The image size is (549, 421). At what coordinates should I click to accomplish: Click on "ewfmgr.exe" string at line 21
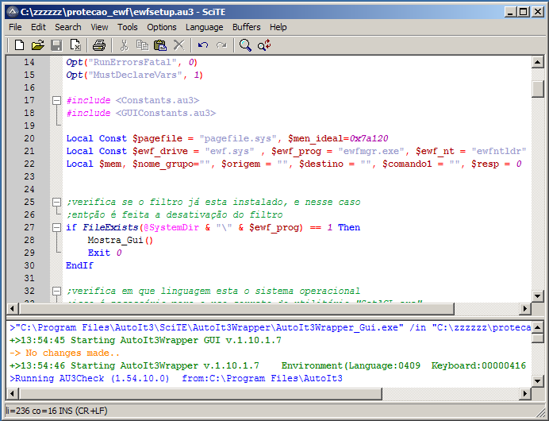pos(371,151)
